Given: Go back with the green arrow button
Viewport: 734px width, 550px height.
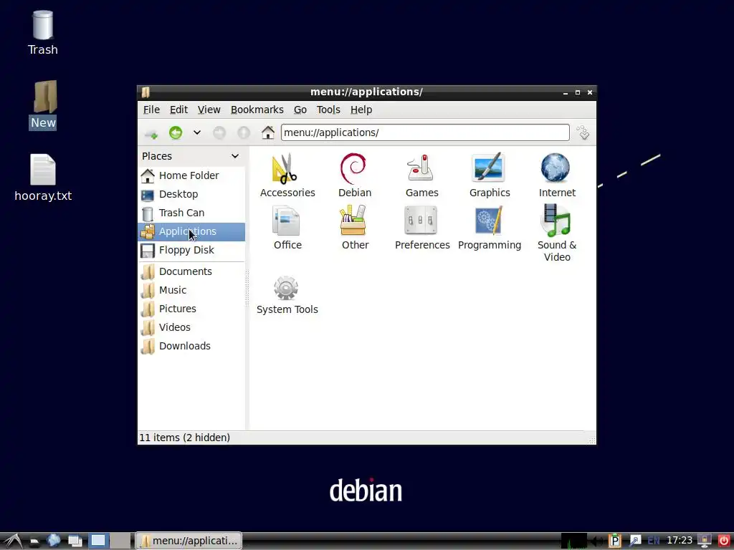Looking at the screenshot, I should (176, 132).
